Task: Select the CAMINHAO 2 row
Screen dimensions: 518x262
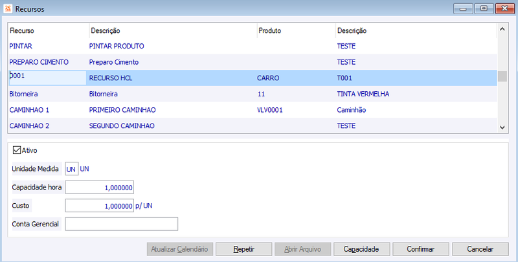Action: click(253, 126)
